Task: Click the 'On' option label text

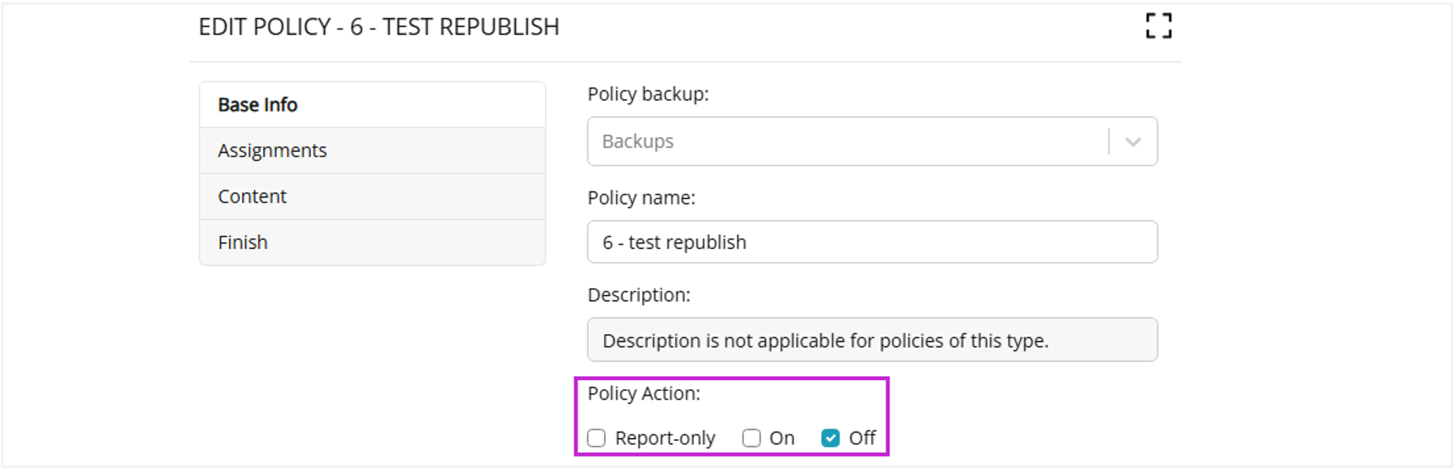Action: pyautogui.click(x=782, y=438)
